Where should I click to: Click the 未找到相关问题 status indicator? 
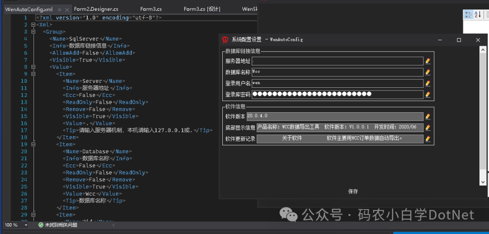pyautogui.click(x=57, y=225)
